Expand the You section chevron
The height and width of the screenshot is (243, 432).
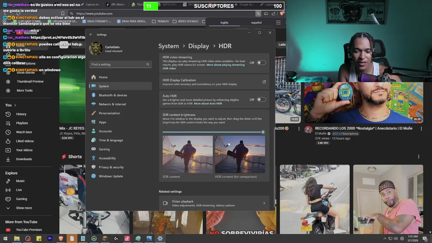pyautogui.click(x=15, y=105)
